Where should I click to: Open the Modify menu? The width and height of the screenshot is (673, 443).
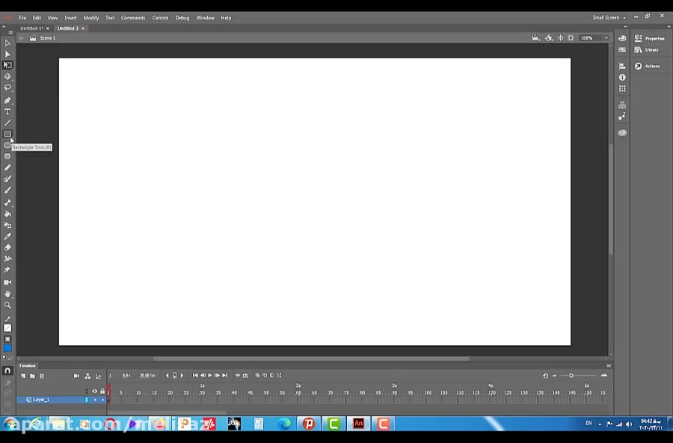point(90,17)
